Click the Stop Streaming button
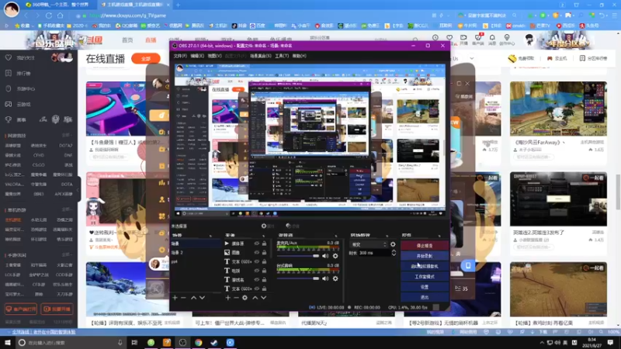 pos(425,245)
